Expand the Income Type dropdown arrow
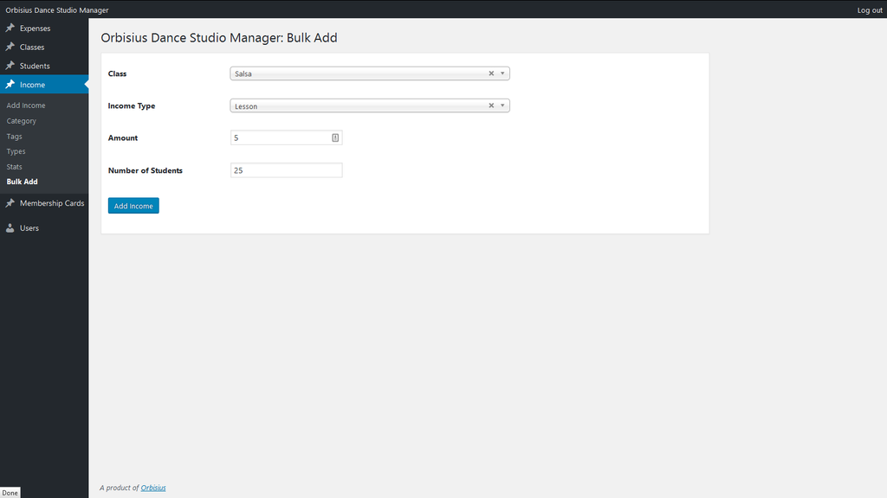The image size is (887, 498). (x=502, y=105)
